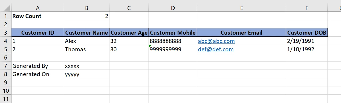This screenshot has width=341, height=103.
Task: Select column A header
Action: 38,8
